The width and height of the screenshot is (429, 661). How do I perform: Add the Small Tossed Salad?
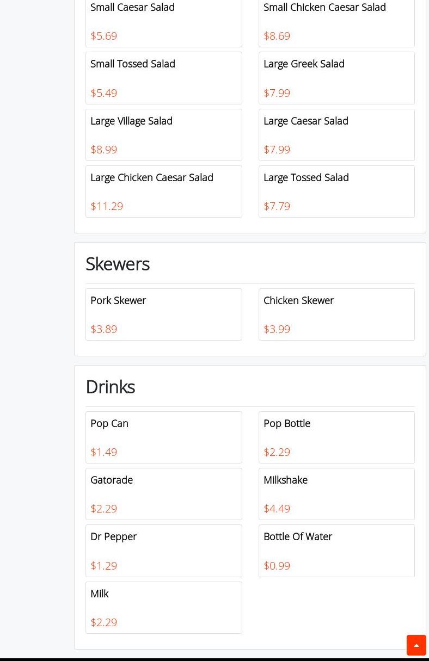click(163, 78)
